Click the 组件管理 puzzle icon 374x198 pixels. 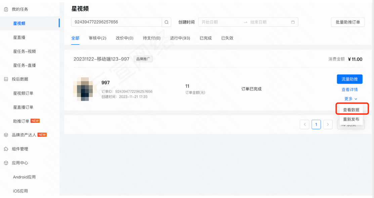pos(6,149)
